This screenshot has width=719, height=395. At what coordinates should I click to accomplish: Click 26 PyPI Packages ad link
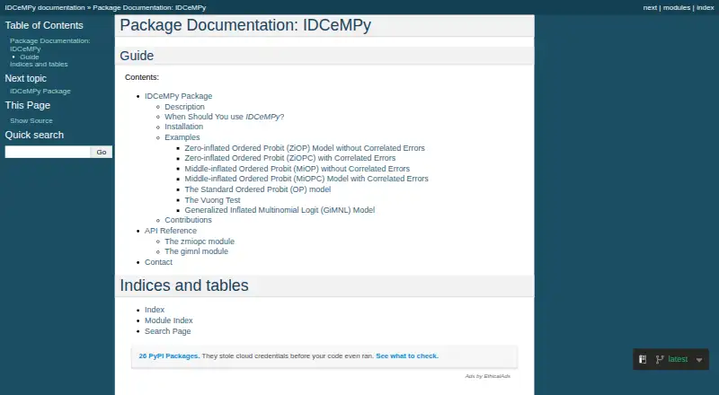pyautogui.click(x=169, y=356)
